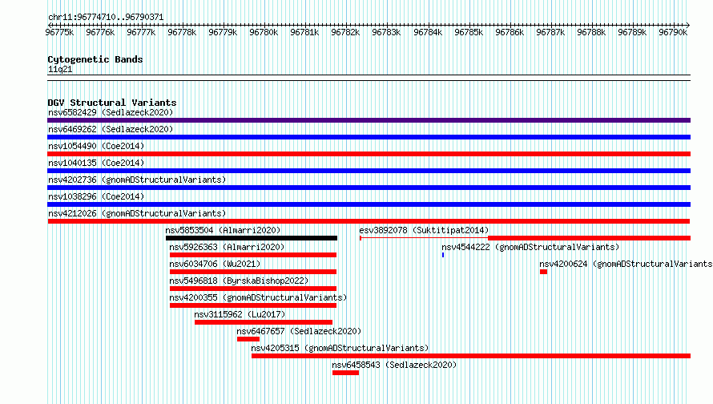Click nsv4205315 (gnomADStructuralVariants) label
713x404 pixels.
(340, 348)
